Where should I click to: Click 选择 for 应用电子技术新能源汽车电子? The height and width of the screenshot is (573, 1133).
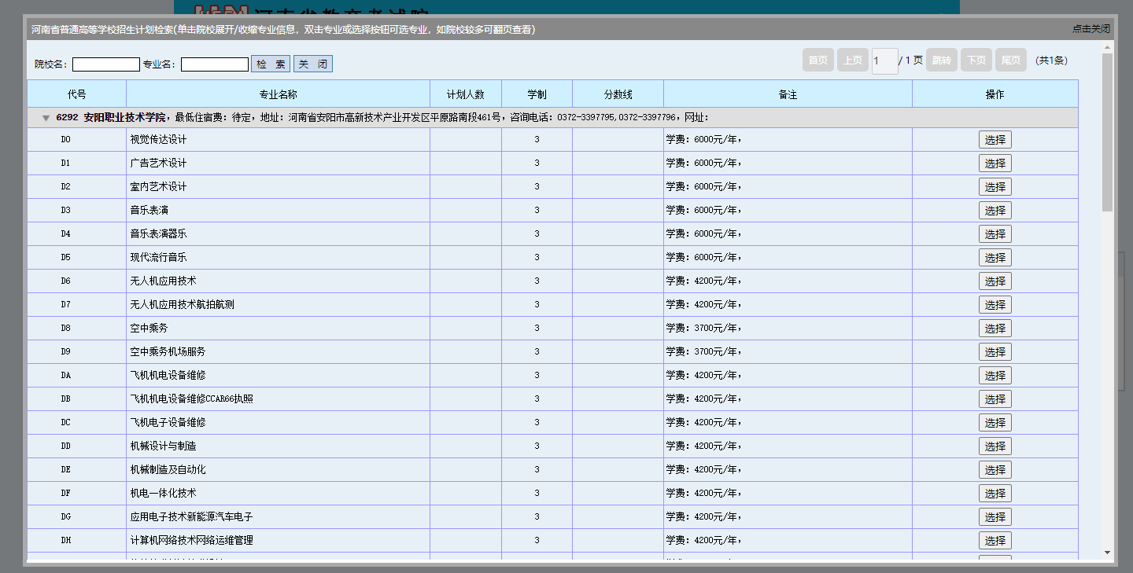click(995, 517)
